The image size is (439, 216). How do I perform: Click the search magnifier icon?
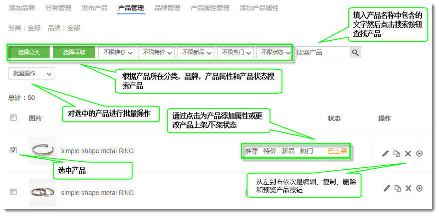355,52
